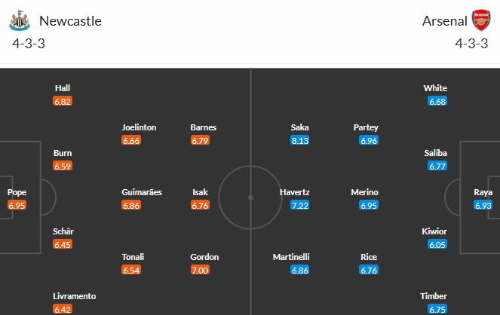Click the Newcastle club crest icon
Screen dimensions: 500x315
(20, 20)
